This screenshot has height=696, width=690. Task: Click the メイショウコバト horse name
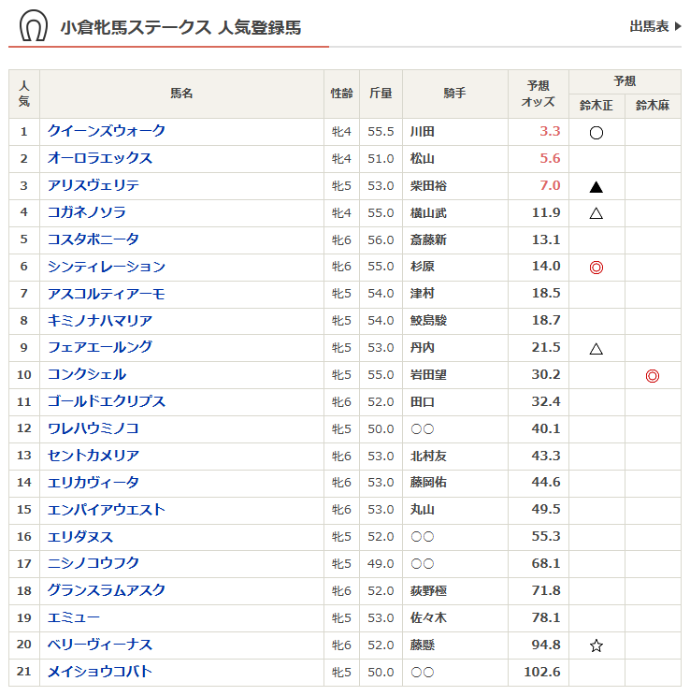(x=100, y=672)
